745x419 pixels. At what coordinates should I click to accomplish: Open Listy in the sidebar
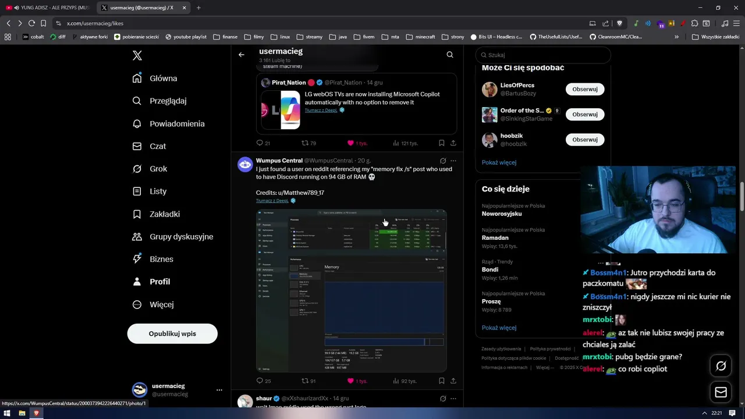(x=150, y=191)
